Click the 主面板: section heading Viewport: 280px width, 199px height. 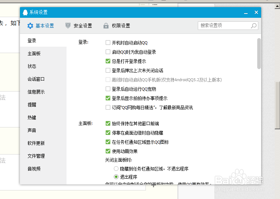coord(85,124)
